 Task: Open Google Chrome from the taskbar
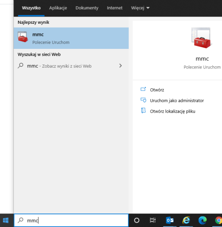[x=218, y=220]
